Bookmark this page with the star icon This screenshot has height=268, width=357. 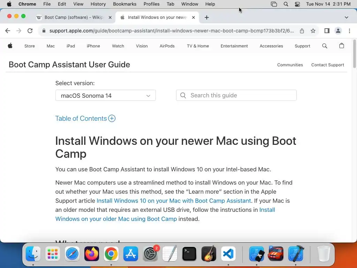pos(313,31)
